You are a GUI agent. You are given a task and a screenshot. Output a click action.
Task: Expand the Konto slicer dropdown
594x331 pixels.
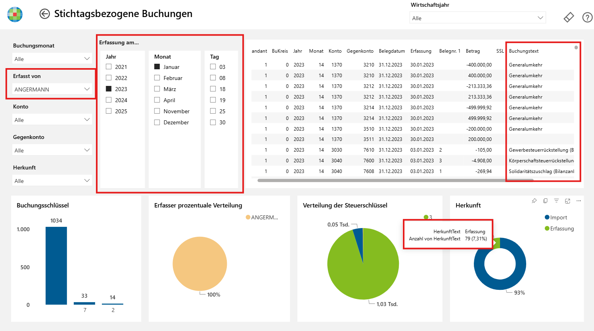click(x=52, y=120)
